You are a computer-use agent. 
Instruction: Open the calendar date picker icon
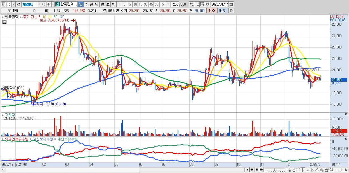(x=231, y=4)
